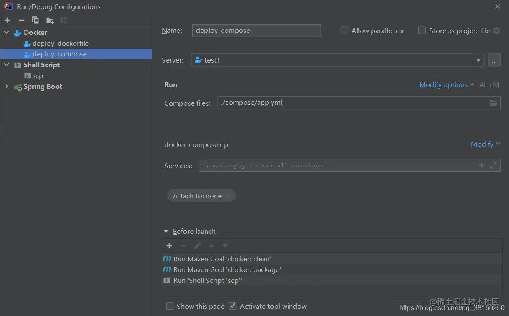
Task: Add a service with plus icon
Action: point(482,165)
